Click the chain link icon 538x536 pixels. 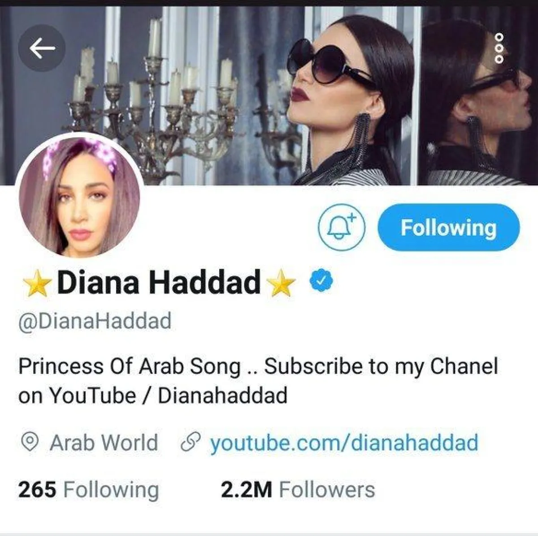click(190, 442)
